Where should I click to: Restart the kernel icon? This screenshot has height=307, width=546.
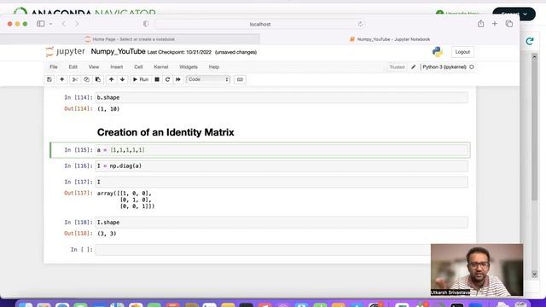tap(167, 79)
